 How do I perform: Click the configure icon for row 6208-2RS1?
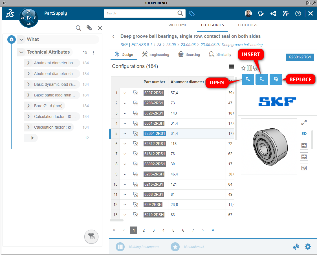pos(135,103)
